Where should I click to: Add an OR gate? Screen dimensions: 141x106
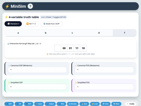click(x=19, y=104)
